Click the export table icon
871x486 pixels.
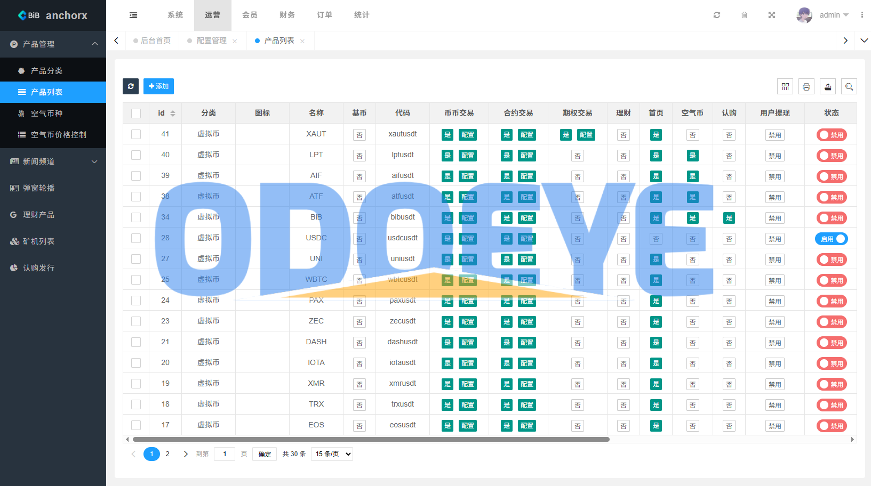coord(828,86)
